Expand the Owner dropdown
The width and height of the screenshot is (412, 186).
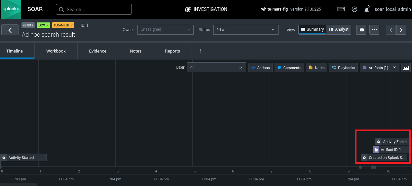coord(165,29)
